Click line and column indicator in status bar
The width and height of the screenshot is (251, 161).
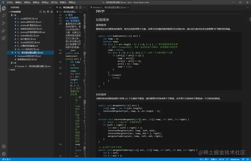[204, 159]
